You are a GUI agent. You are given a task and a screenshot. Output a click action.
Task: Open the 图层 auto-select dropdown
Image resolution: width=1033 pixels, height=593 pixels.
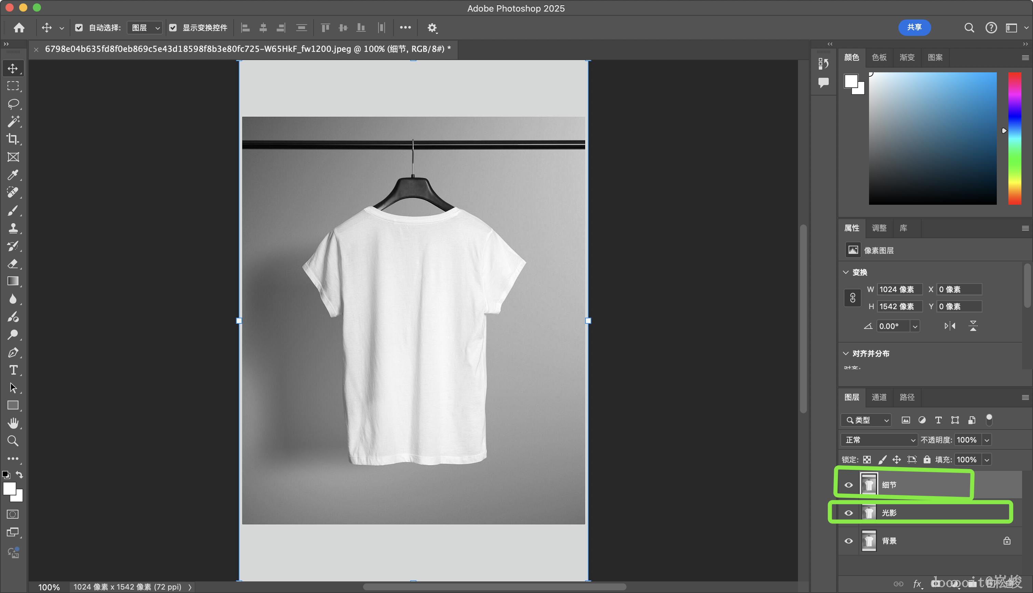point(145,28)
